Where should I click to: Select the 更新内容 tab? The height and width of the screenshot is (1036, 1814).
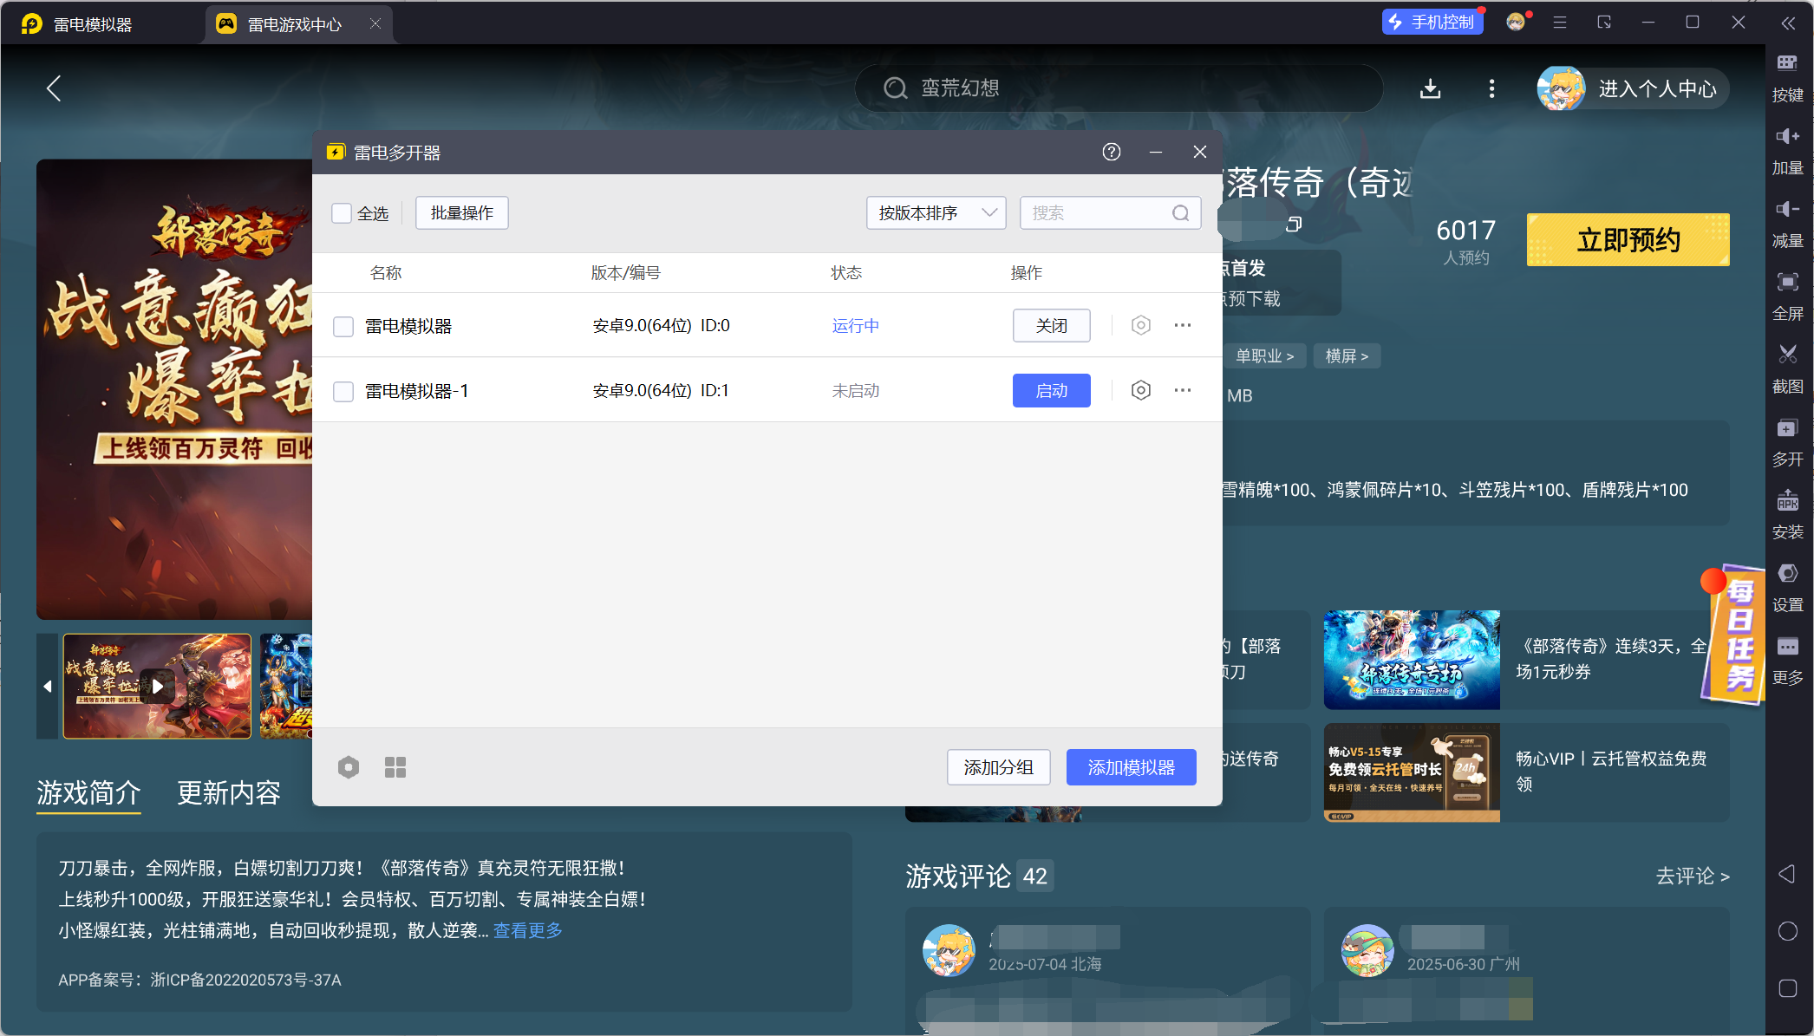click(x=229, y=792)
